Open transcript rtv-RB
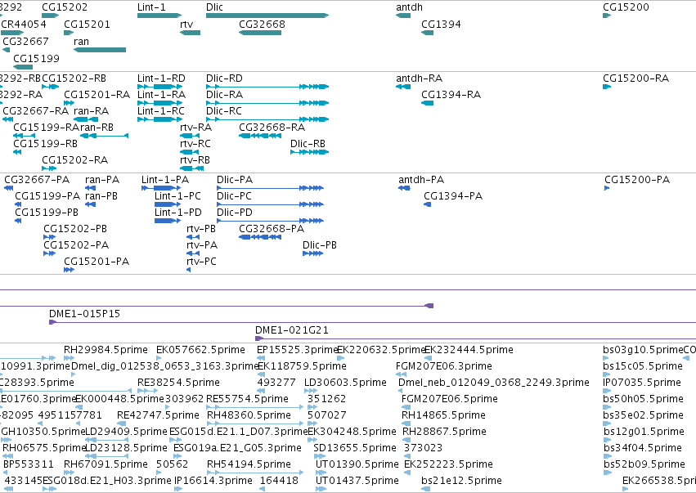 tap(195, 160)
